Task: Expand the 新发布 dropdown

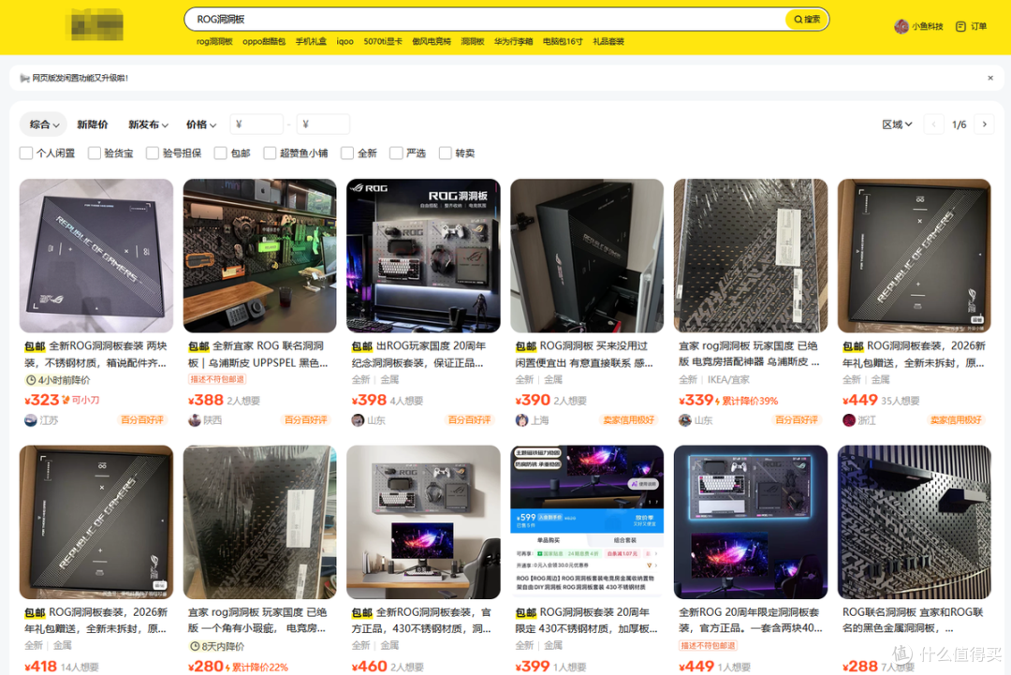Action: pyautogui.click(x=148, y=125)
